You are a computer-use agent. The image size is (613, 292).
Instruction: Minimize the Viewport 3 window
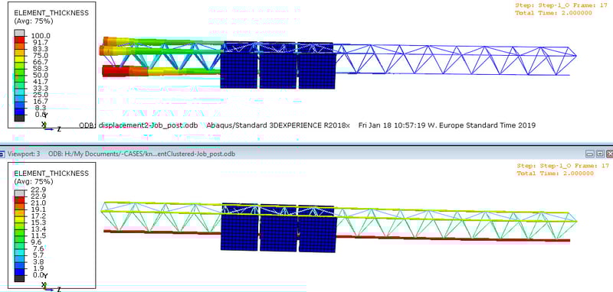588,154
